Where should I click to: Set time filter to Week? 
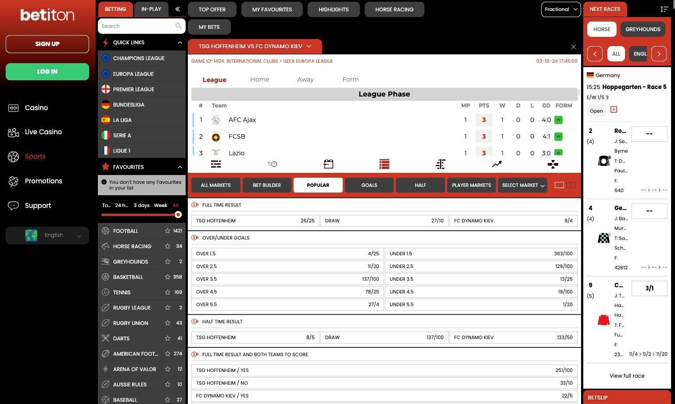pos(161,205)
